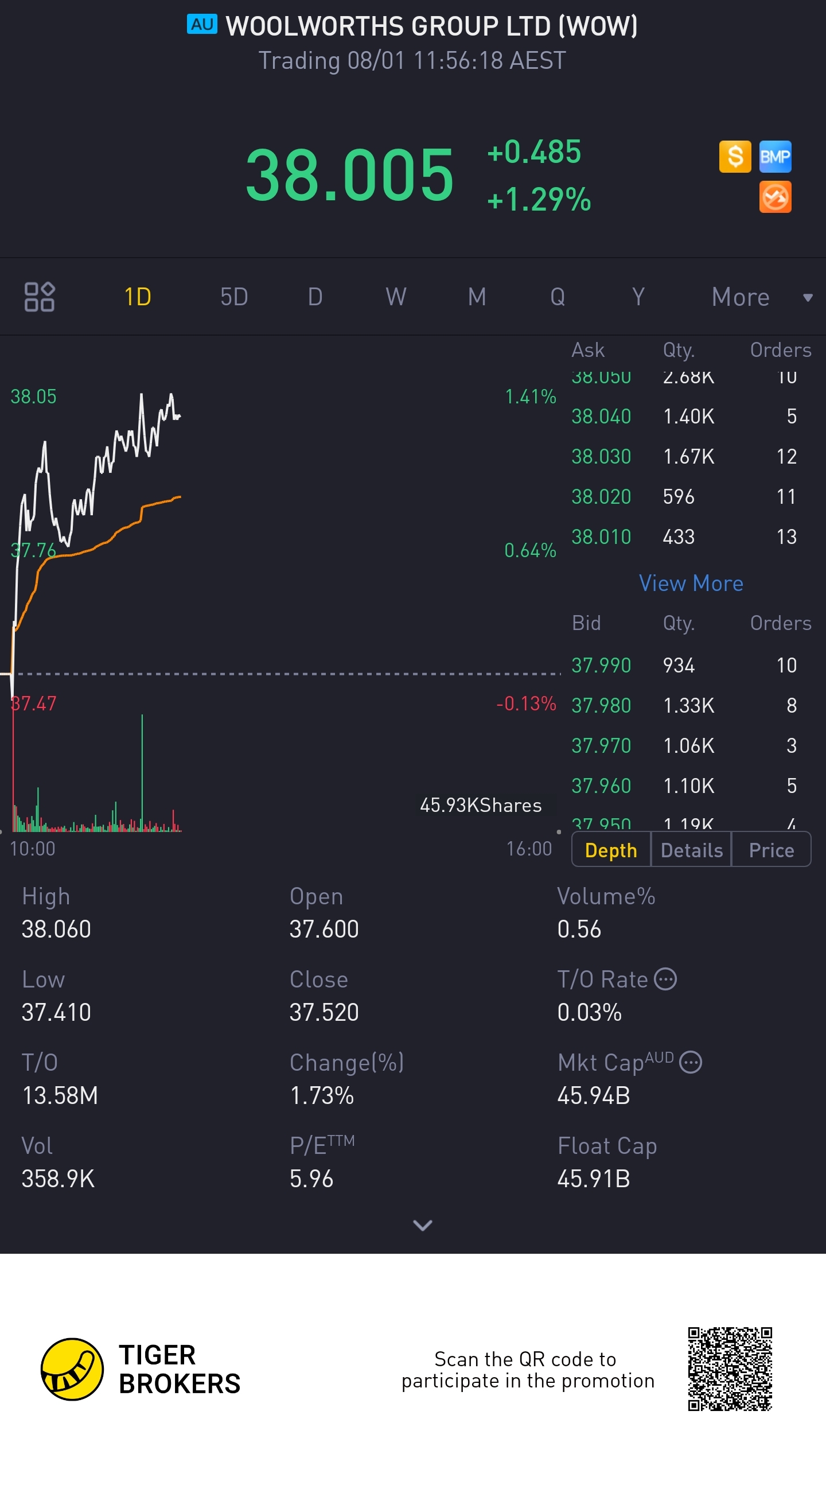The width and height of the screenshot is (826, 1485).
Task: Tap the High value 38.060
Action: coord(56,930)
